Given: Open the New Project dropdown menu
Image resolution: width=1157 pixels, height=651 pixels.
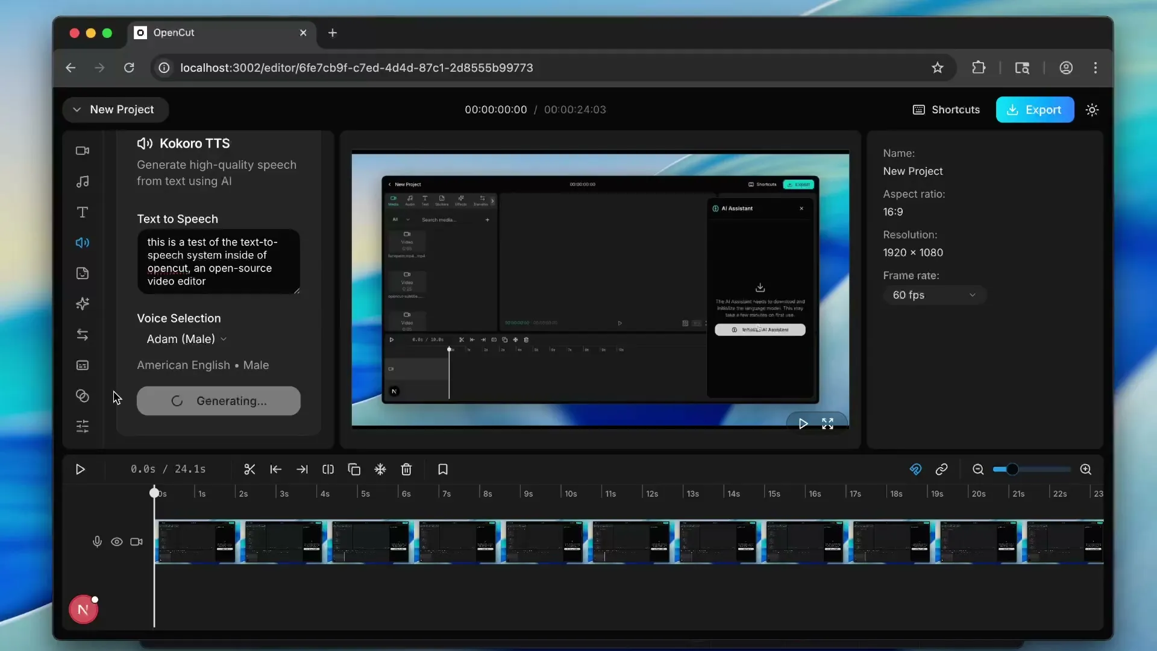Looking at the screenshot, I should [x=115, y=110].
